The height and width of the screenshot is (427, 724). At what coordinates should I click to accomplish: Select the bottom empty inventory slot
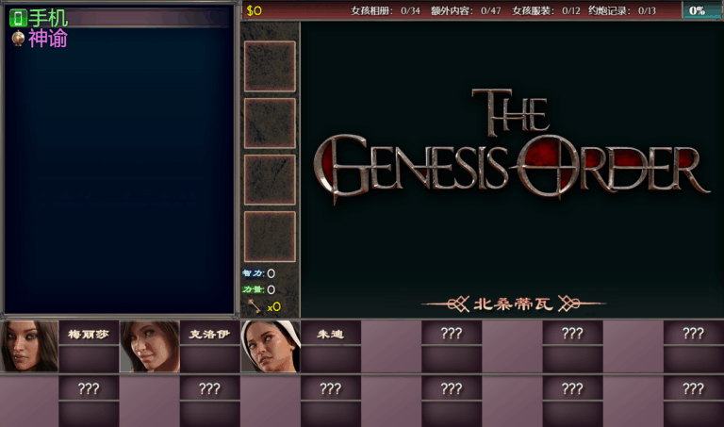coord(270,237)
